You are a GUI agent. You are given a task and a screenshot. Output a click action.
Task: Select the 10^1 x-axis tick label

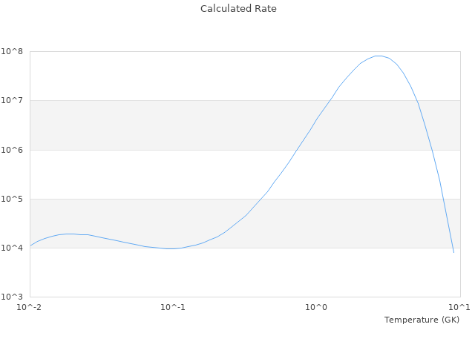[x=459, y=307]
